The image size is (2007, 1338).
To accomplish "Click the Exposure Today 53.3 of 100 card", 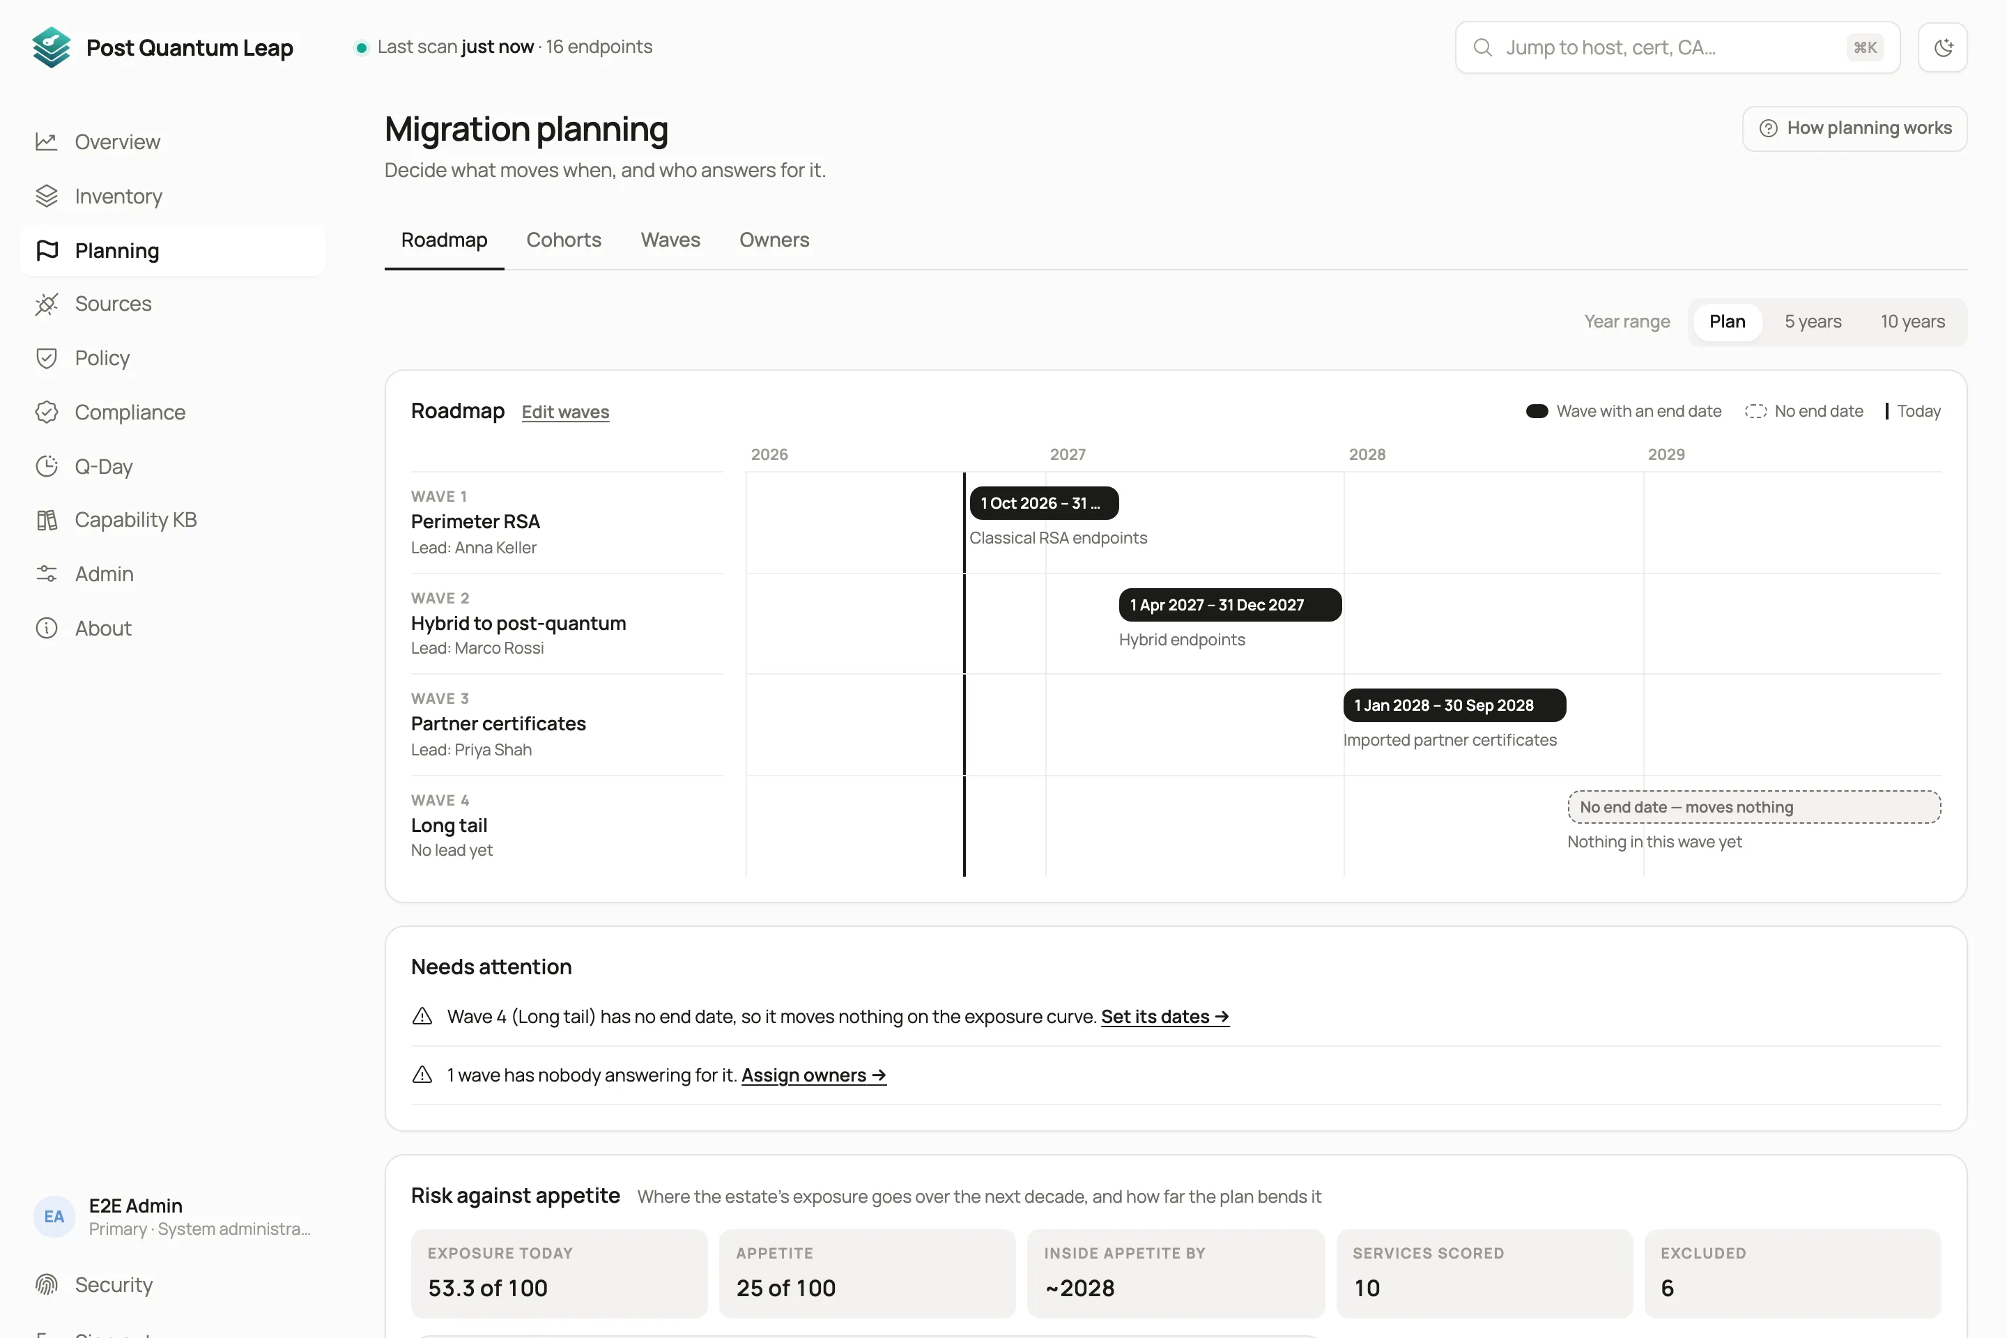I will [559, 1273].
